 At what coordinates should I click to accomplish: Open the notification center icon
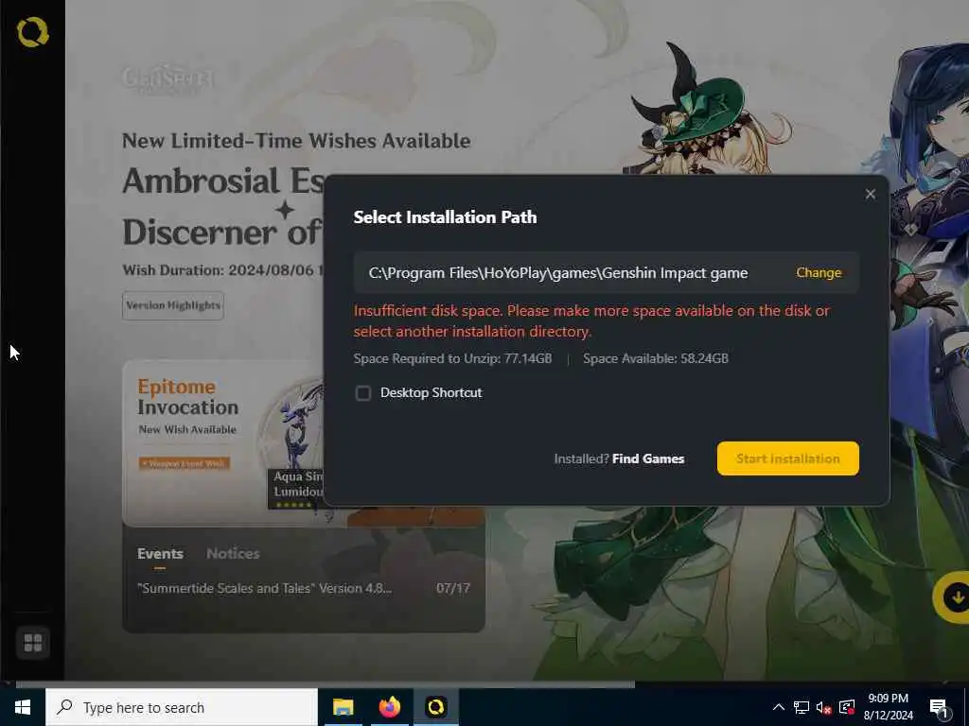pos(938,708)
